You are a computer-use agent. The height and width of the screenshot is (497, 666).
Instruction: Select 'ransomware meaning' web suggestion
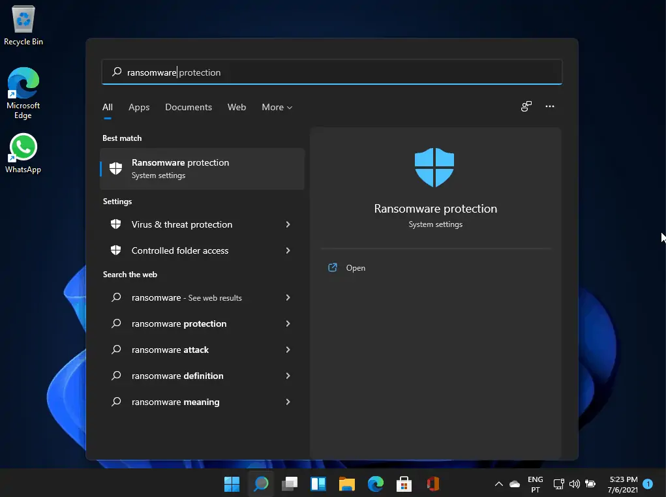click(202, 402)
